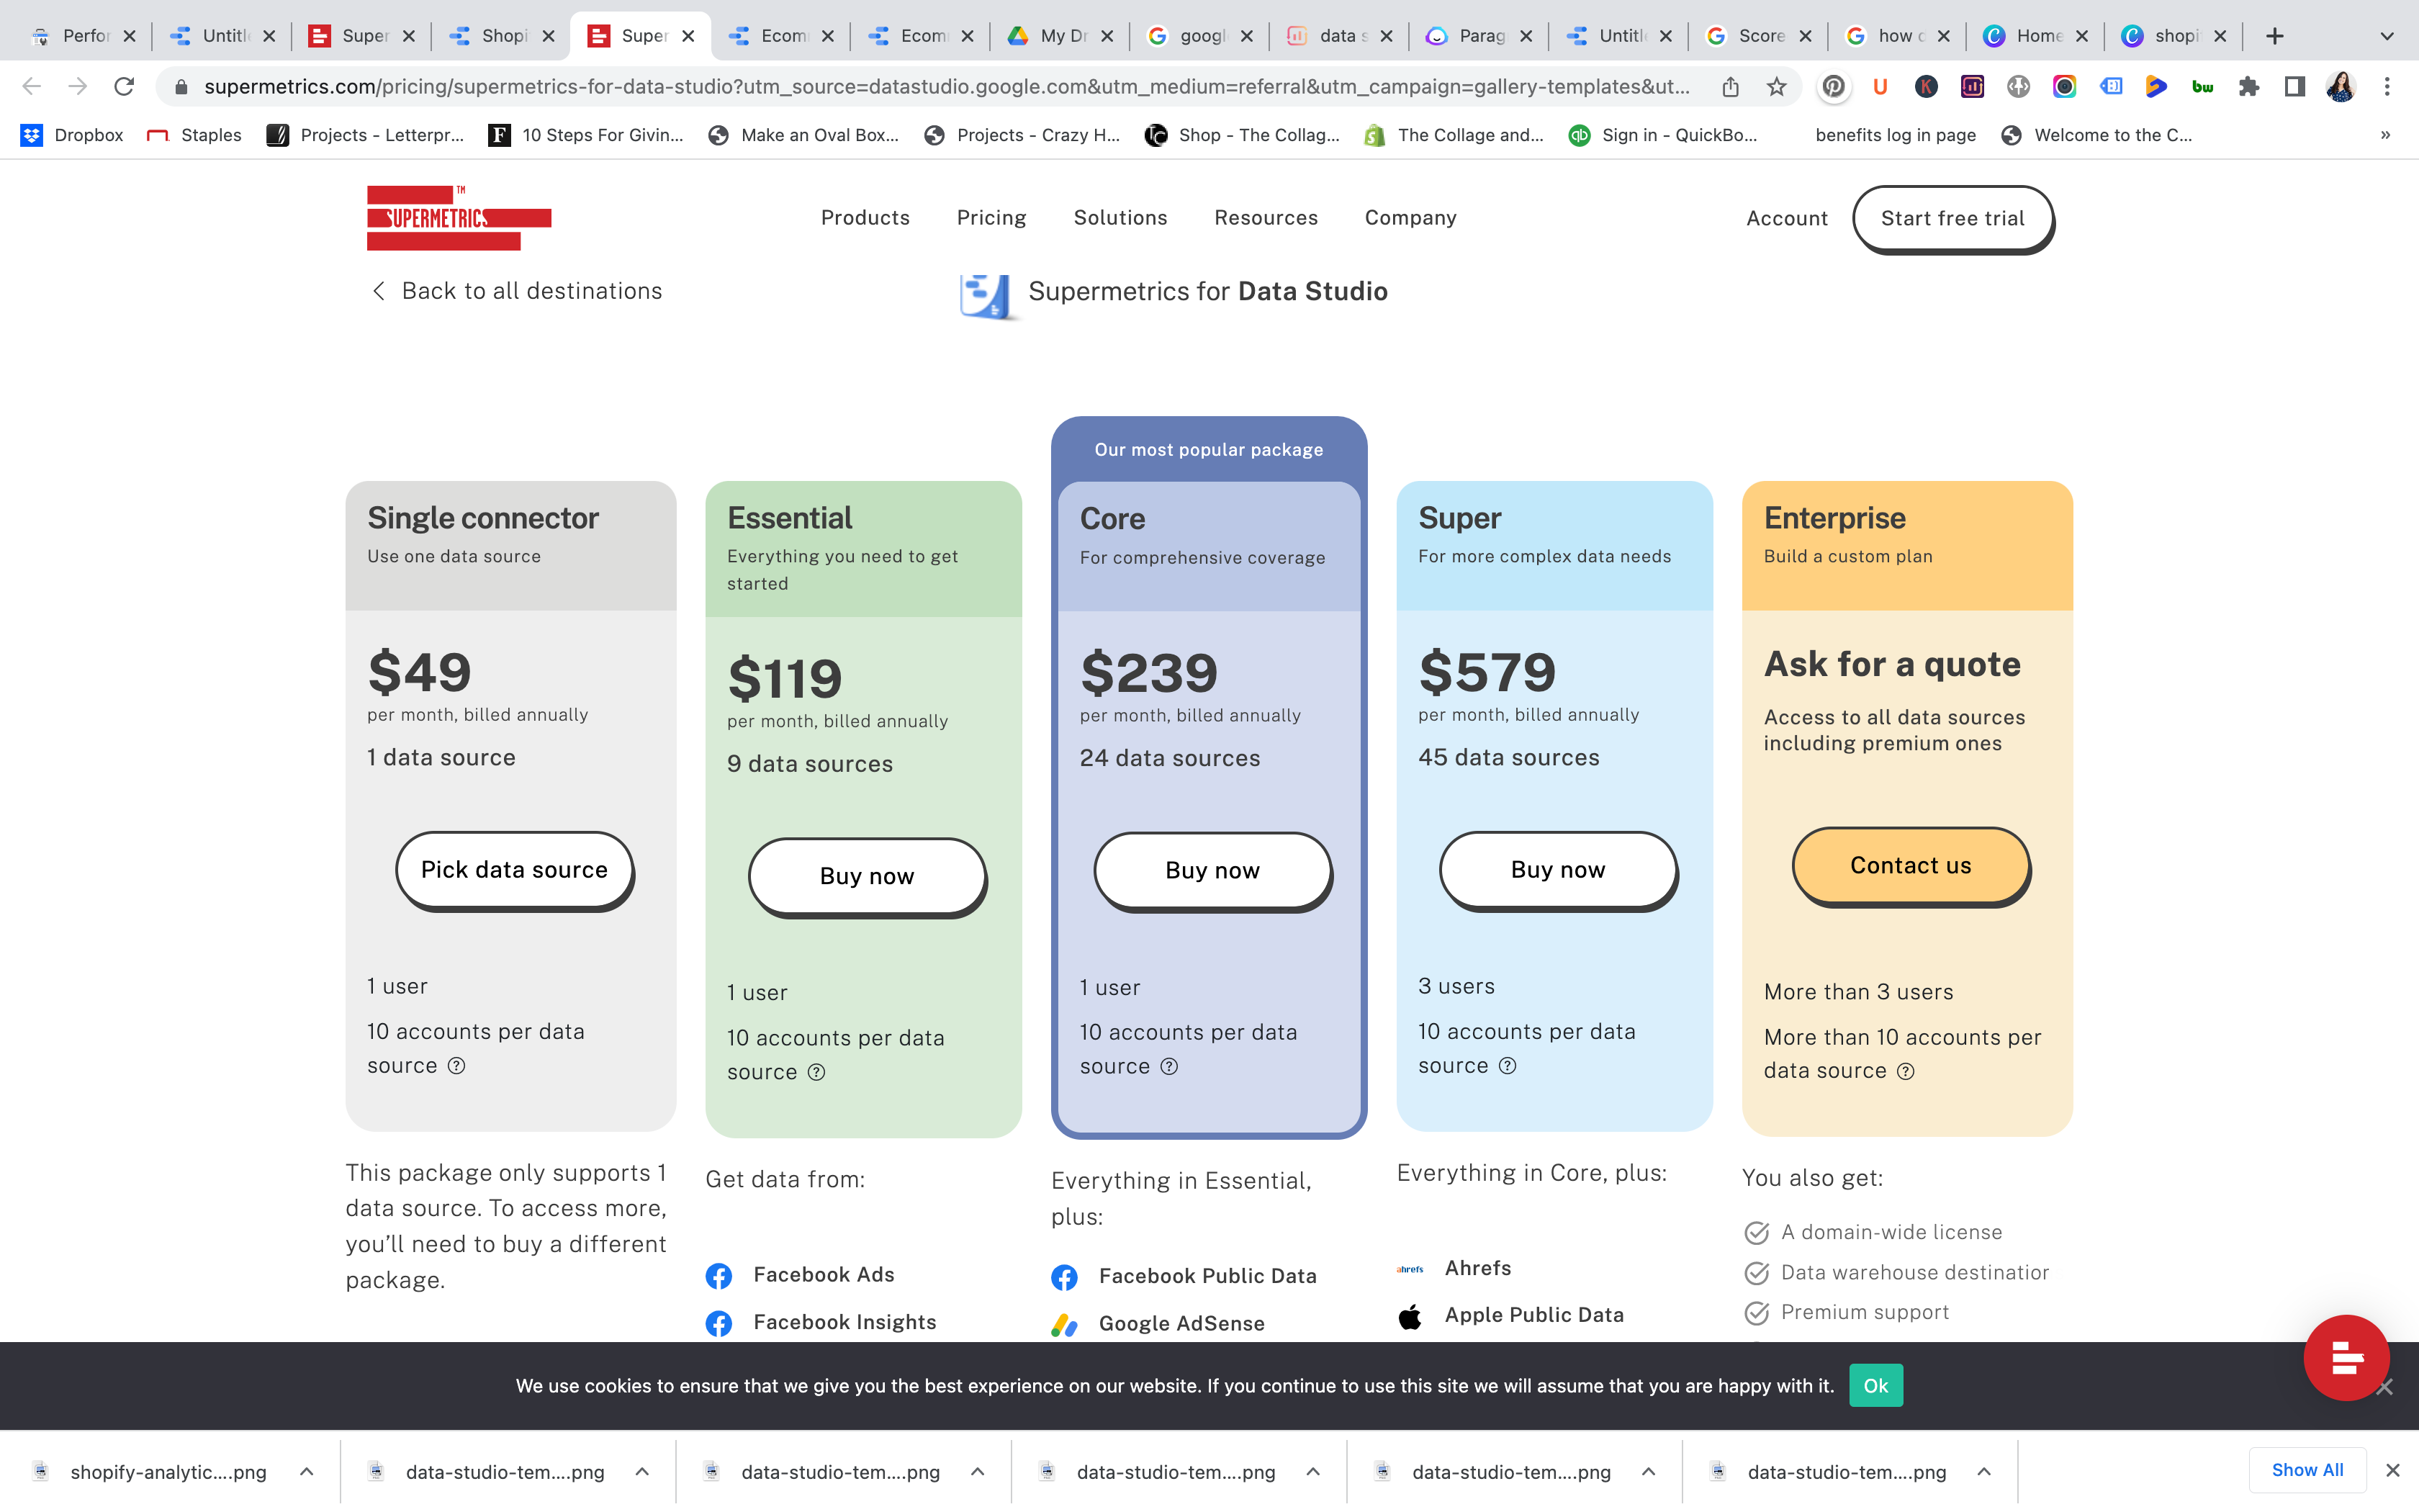Click Buy now under Super plan
The image size is (2419, 1512).
(1557, 870)
